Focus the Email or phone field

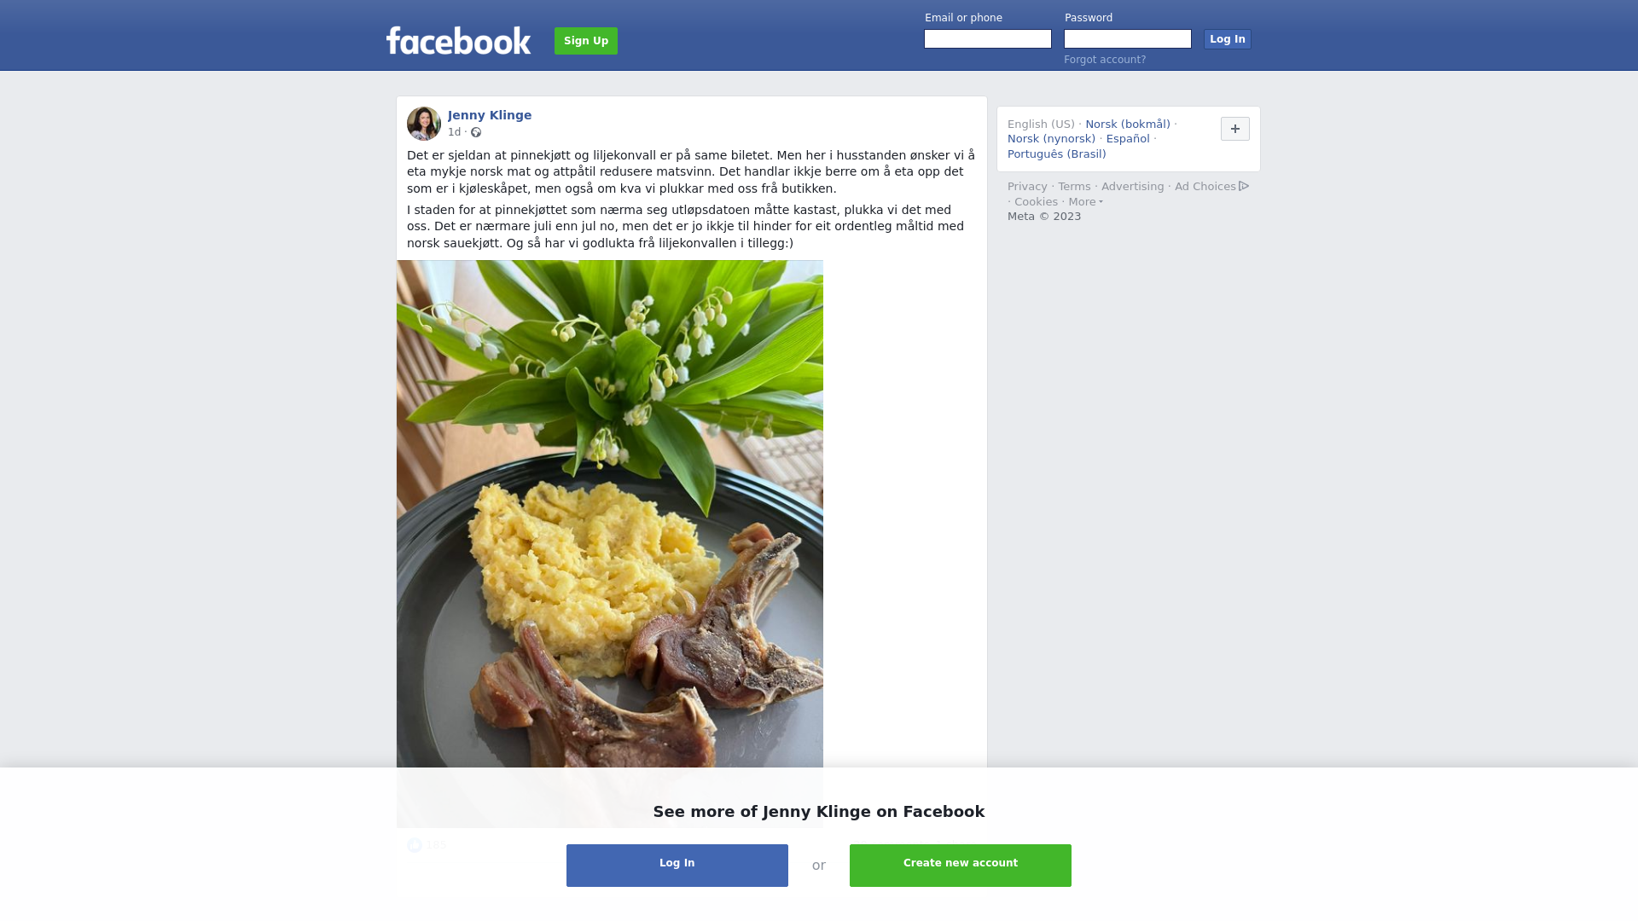988,39
